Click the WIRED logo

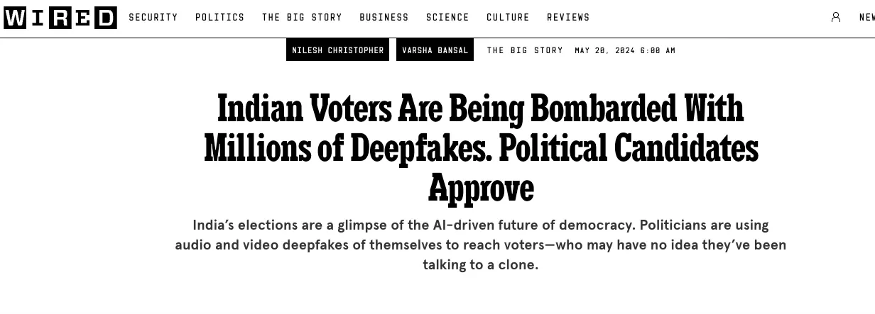(x=60, y=18)
